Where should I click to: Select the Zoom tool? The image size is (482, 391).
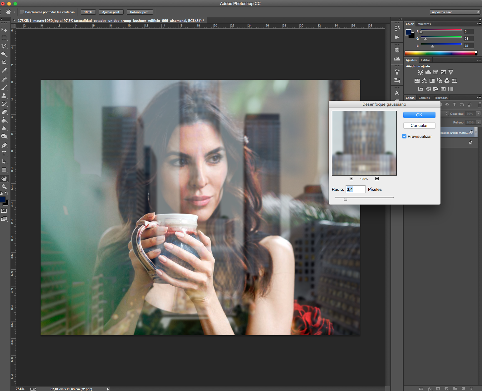point(4,187)
